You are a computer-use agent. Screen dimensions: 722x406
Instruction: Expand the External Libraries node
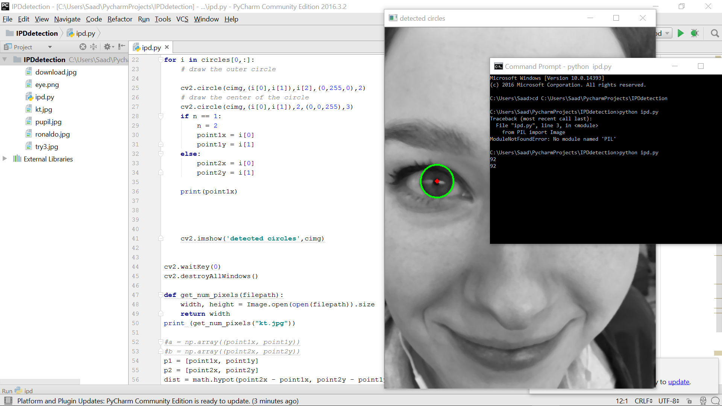(5, 159)
